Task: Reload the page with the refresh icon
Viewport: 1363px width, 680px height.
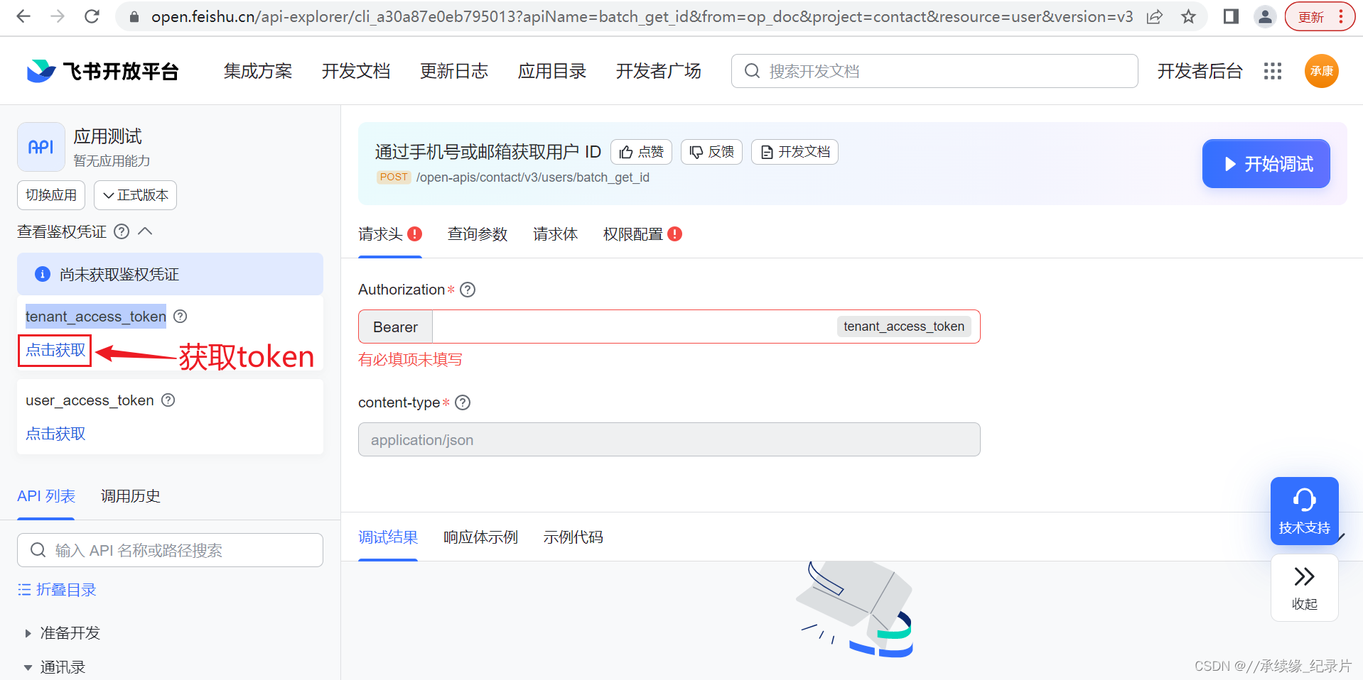Action: click(x=92, y=16)
